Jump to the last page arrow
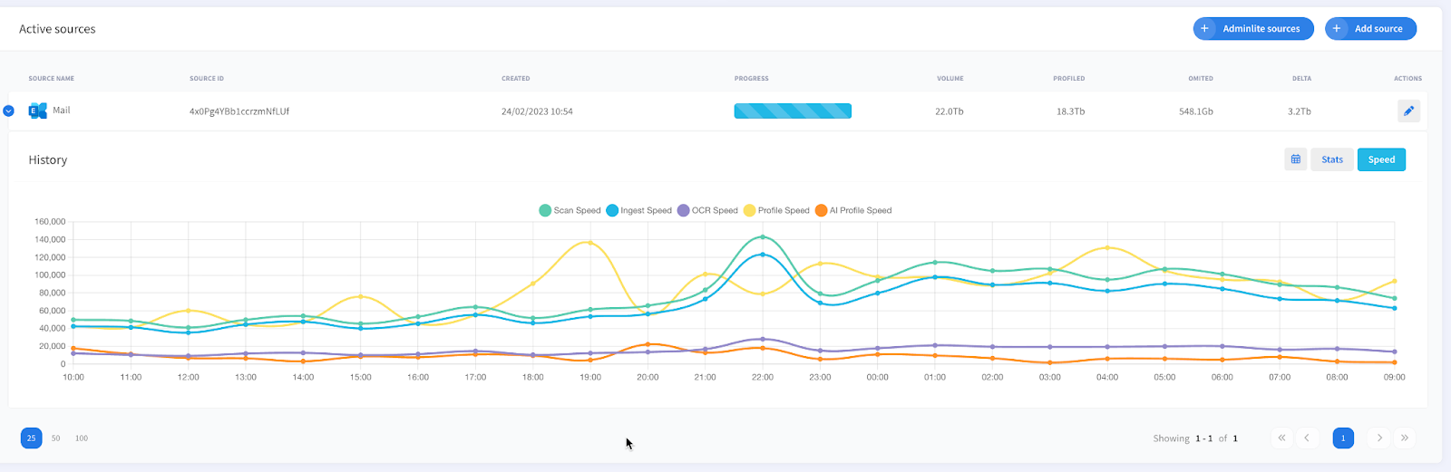 click(1404, 438)
